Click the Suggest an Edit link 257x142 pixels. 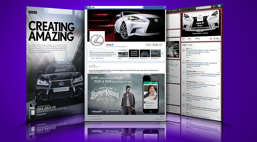pos(99,58)
